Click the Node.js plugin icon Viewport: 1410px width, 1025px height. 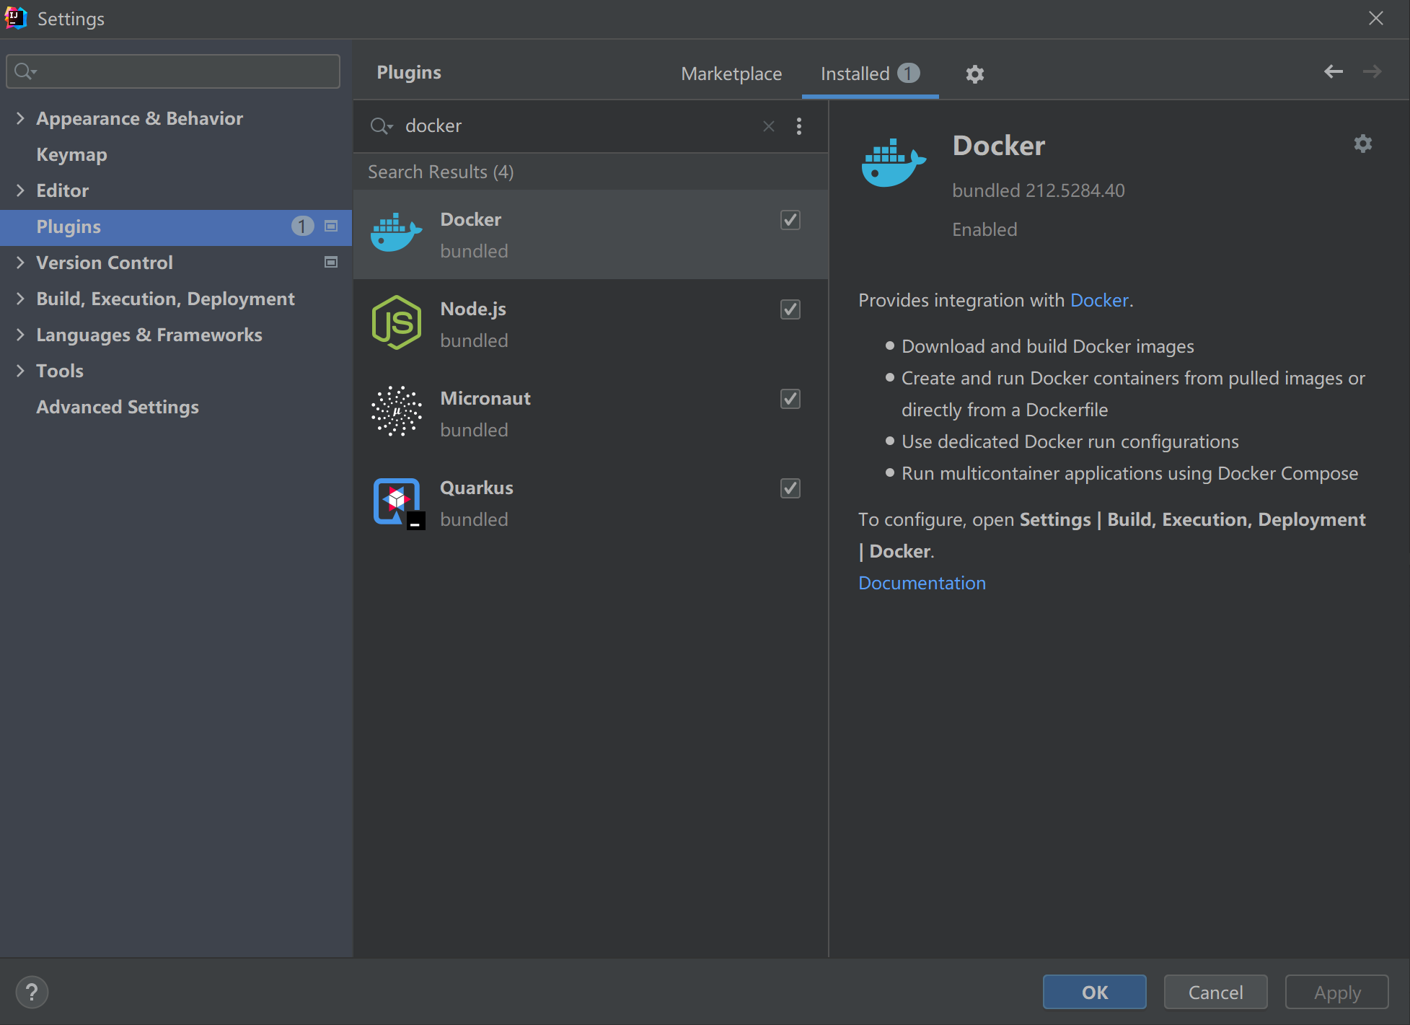pos(396,322)
